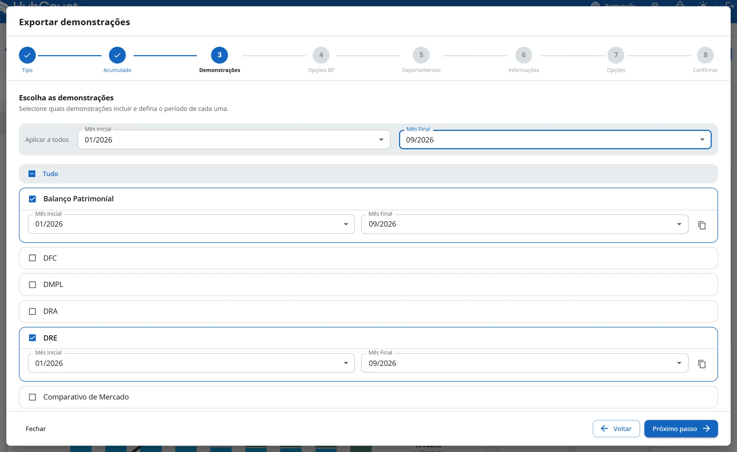The width and height of the screenshot is (737, 452).
Task: Open Balanço Patrimonial Mês Inicial dropdown
Action: tap(191, 224)
